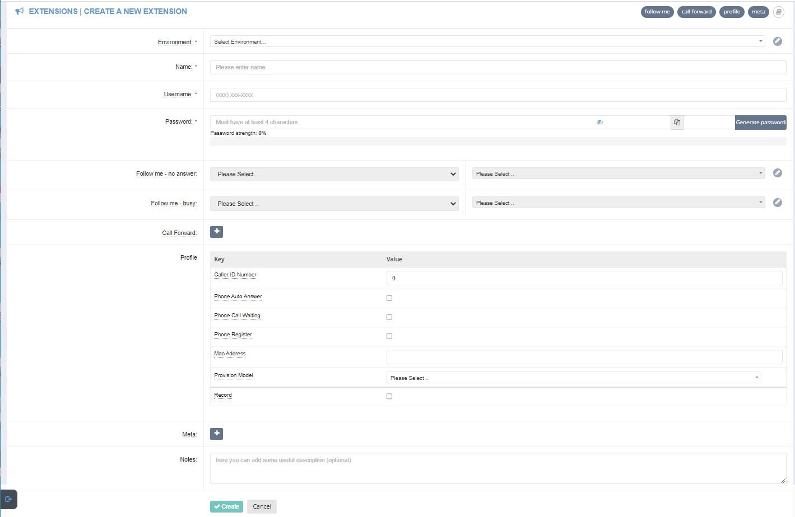Jump to meta section tab
This screenshot has width=795, height=517.
(759, 12)
